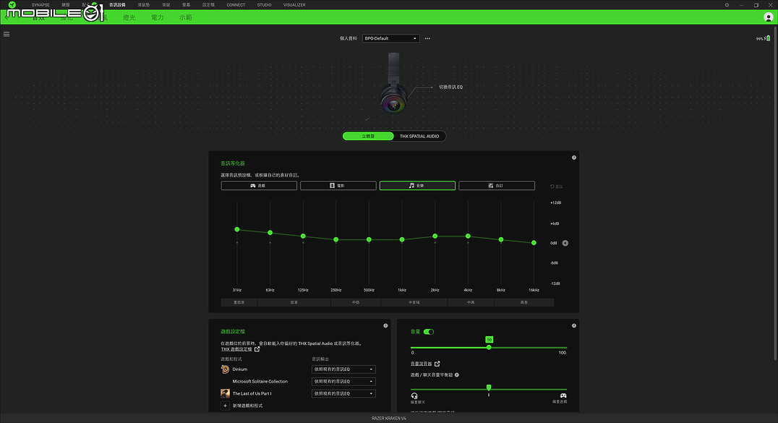778x423 pixels.
Task: Click the add games and programs button
Action: click(247, 406)
